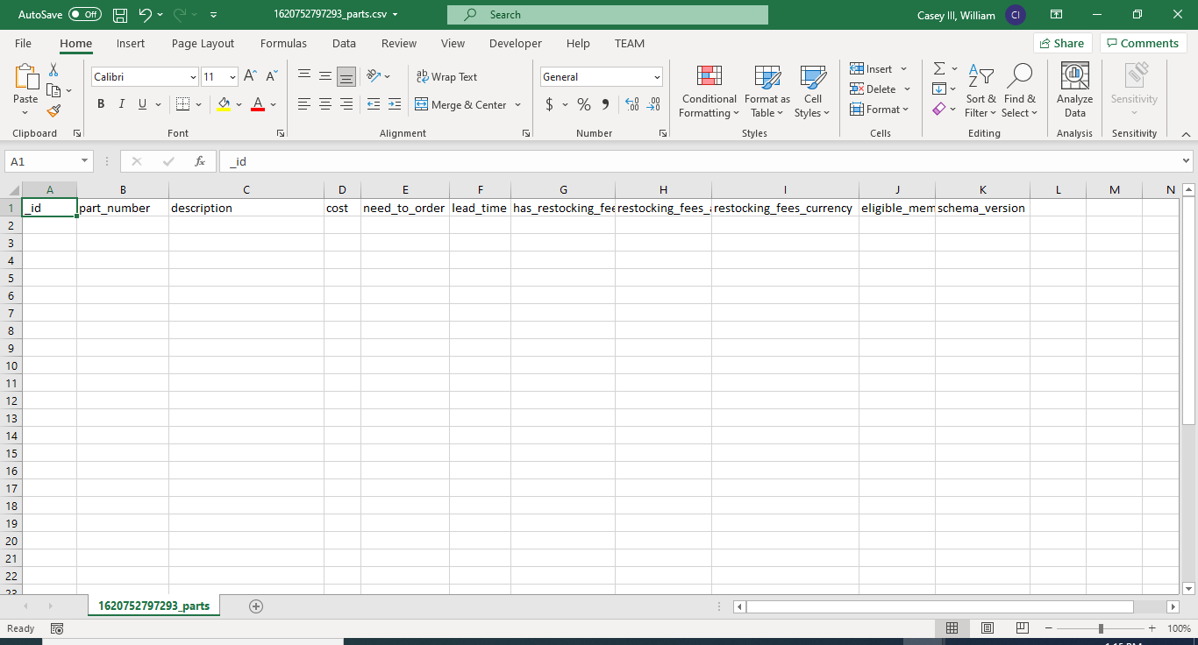Decrease indent in Alignment group
The width and height of the screenshot is (1198, 645).
tap(374, 104)
